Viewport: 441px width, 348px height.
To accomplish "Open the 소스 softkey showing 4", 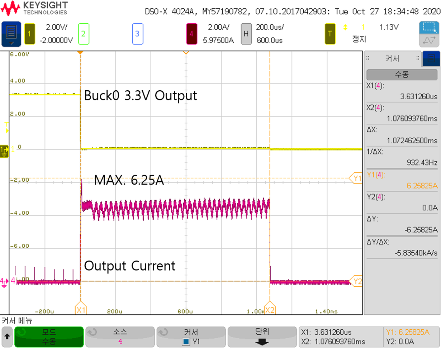I will (120, 337).
